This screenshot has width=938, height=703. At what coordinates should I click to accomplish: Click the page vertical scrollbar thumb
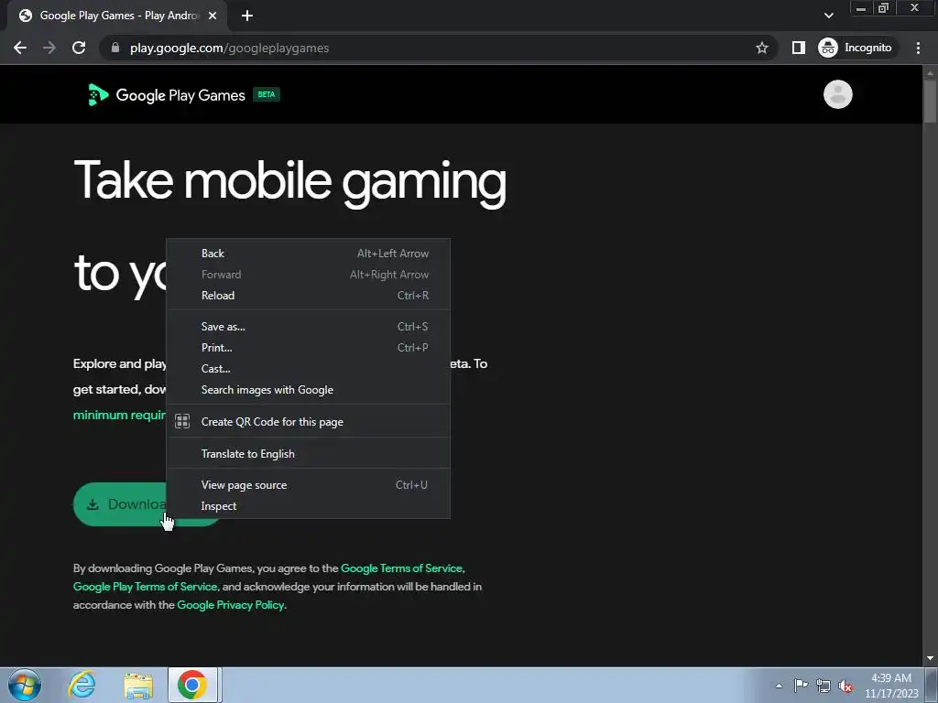coord(930,102)
